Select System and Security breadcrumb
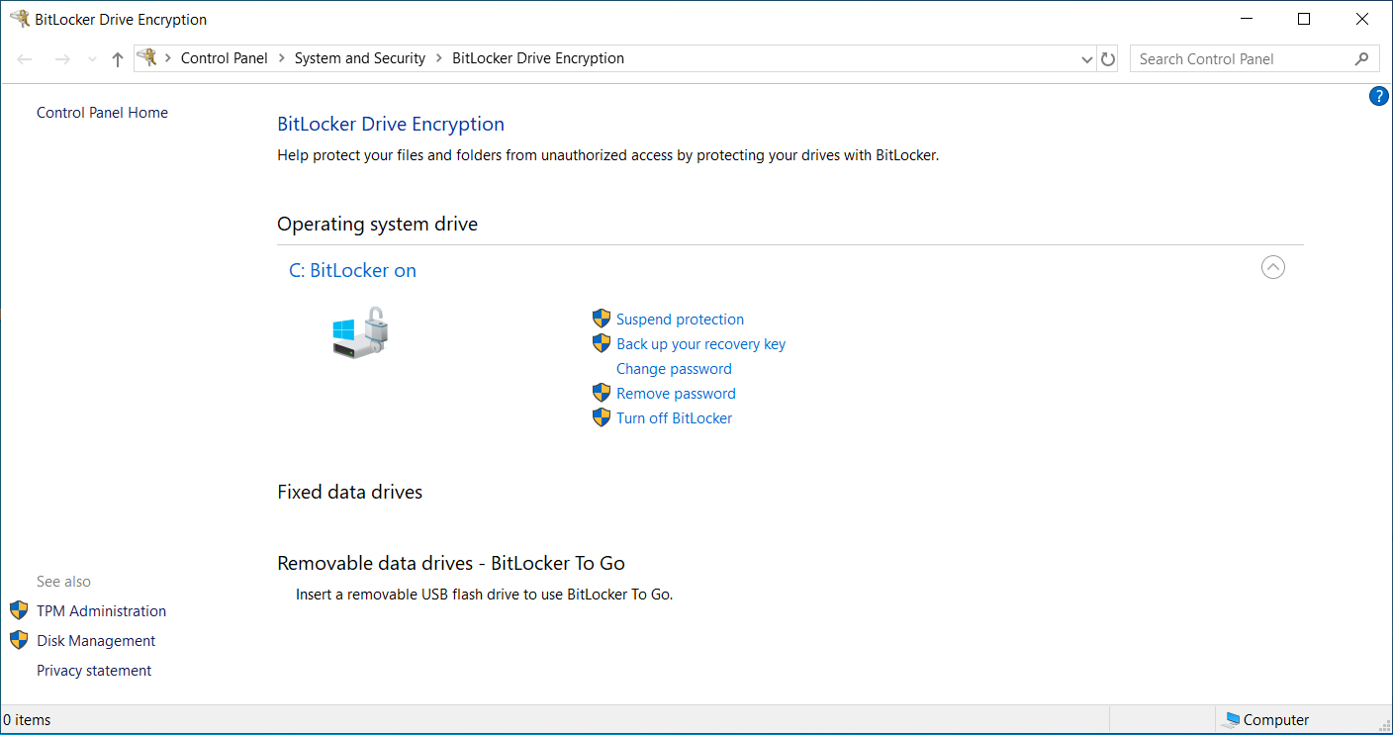This screenshot has height=735, width=1393. [x=360, y=58]
